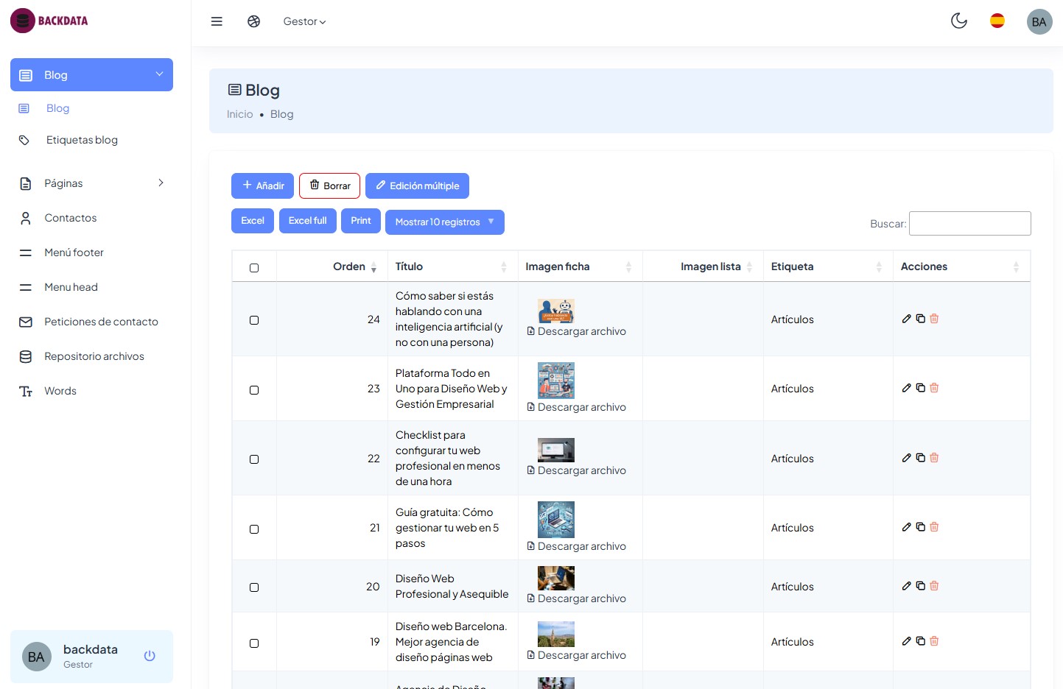Click Inicio breadcrumb link
Image resolution: width=1063 pixels, height=689 pixels.
click(x=240, y=114)
